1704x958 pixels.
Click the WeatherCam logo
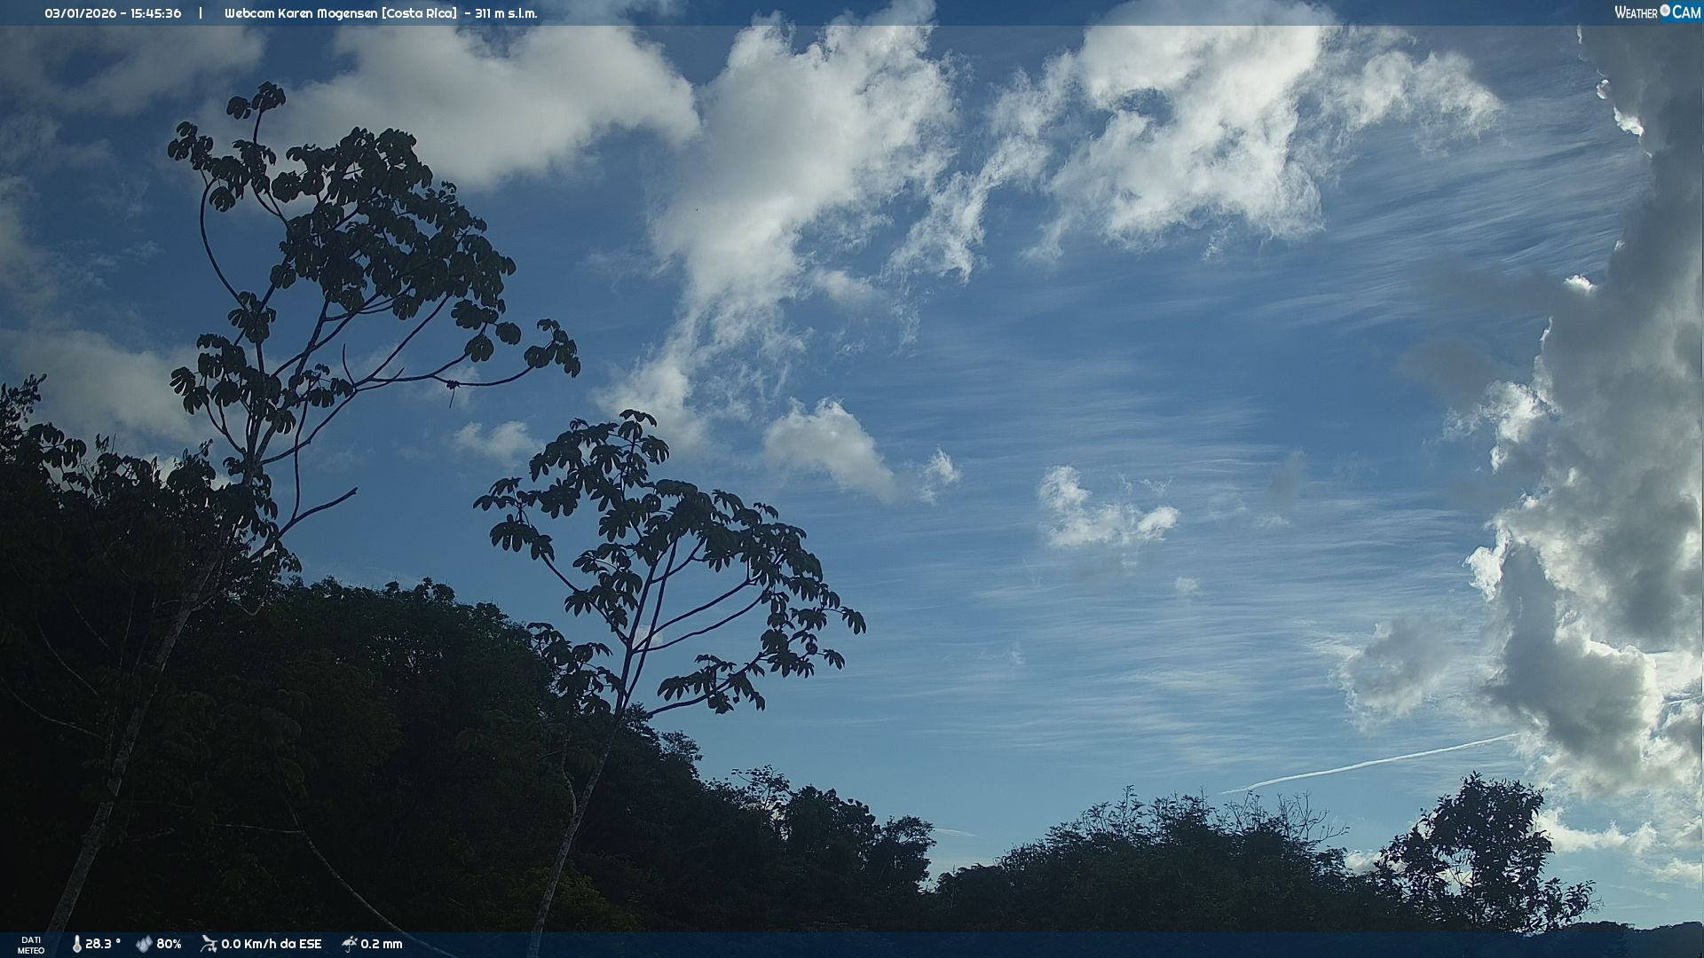point(1657,12)
